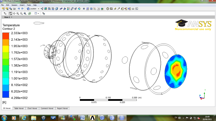The height and width of the screenshot is (121, 216).
Task: Open the Timestep Selector clock icon
Action: (x=107, y=9)
